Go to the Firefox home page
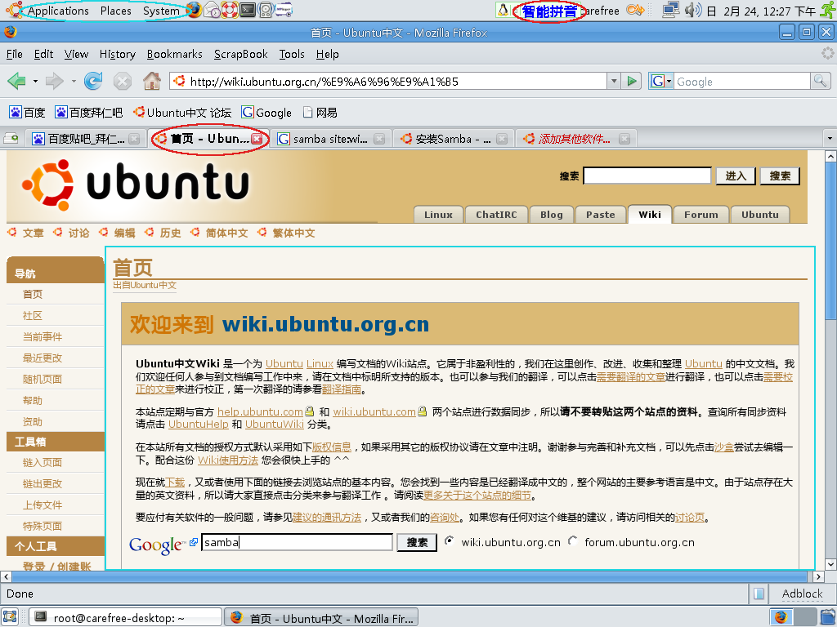The height and width of the screenshot is (627, 837). [151, 81]
